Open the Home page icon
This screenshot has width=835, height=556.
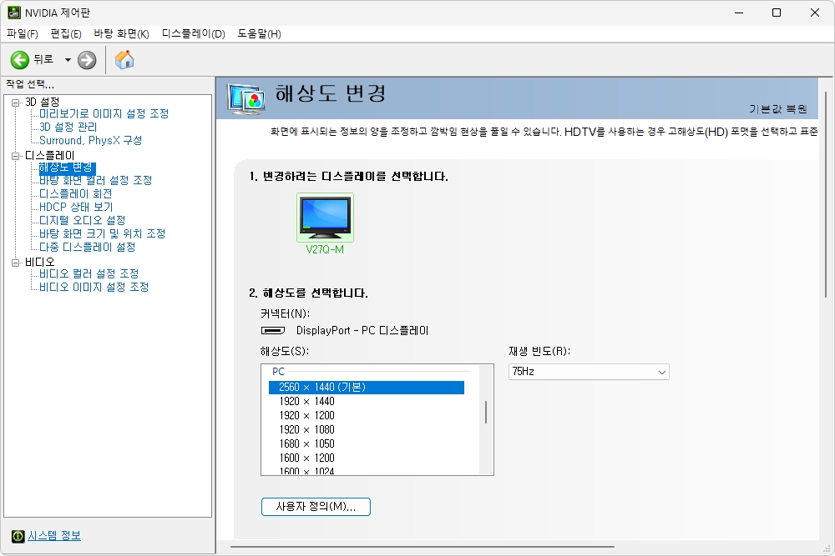click(124, 59)
